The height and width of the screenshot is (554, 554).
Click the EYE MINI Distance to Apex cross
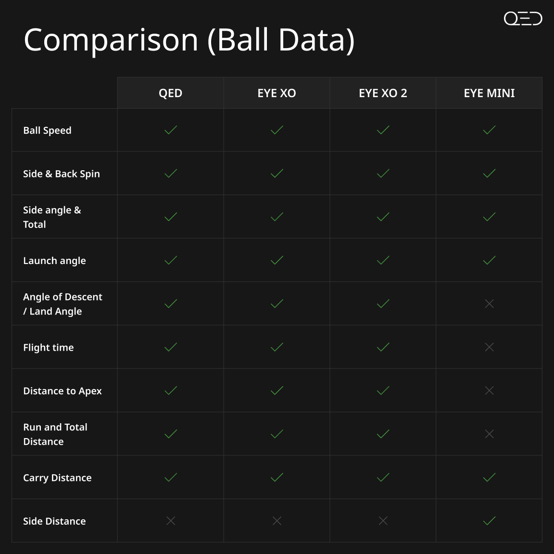click(x=490, y=390)
